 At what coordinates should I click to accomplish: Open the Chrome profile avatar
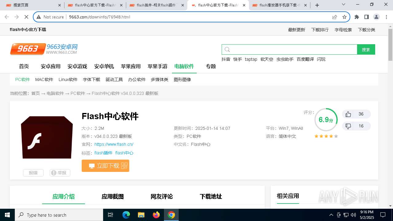376,17
